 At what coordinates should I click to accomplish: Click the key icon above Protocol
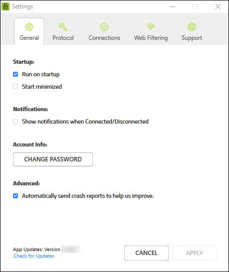coord(63,27)
